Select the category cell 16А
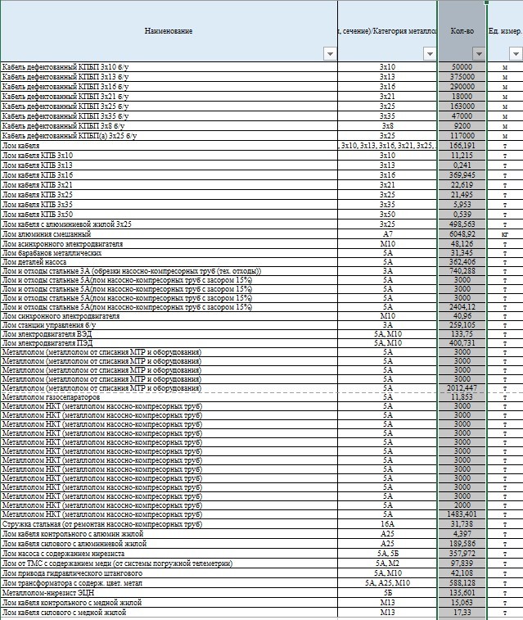 387,524
